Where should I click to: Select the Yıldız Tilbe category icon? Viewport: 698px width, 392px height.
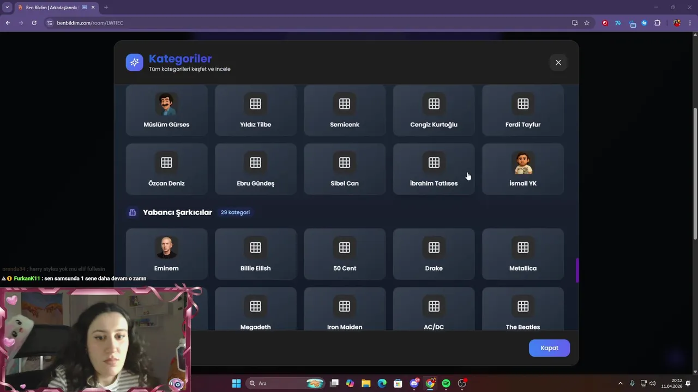point(255,103)
